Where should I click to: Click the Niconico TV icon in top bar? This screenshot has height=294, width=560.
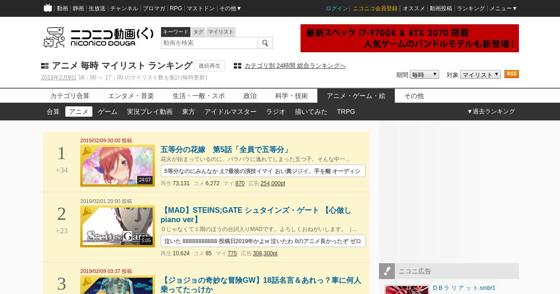click(x=48, y=8)
